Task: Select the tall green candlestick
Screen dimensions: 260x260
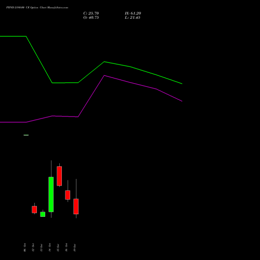Action: tap(51, 194)
